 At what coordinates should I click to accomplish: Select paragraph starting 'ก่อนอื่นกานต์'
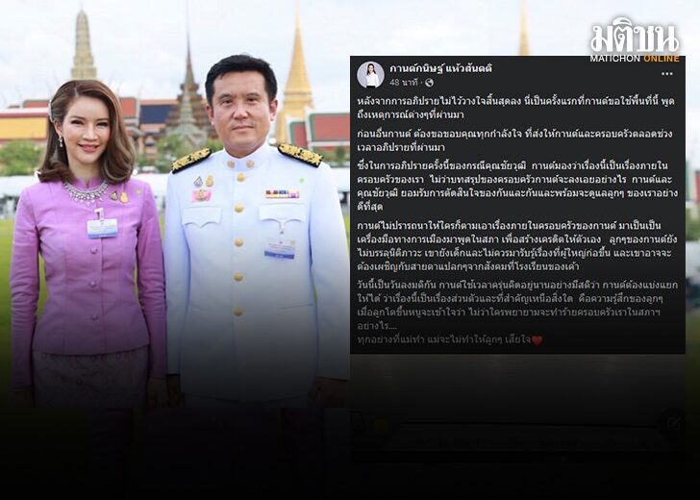click(514, 140)
